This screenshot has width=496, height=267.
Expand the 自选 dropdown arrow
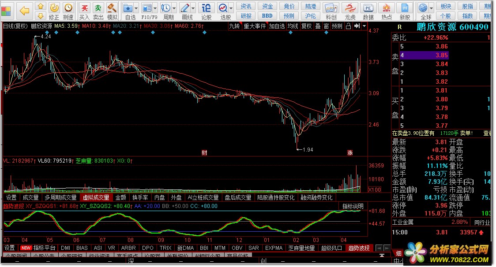point(136,8)
